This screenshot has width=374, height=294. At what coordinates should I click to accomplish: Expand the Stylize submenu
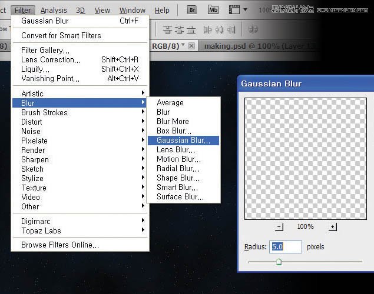point(80,178)
